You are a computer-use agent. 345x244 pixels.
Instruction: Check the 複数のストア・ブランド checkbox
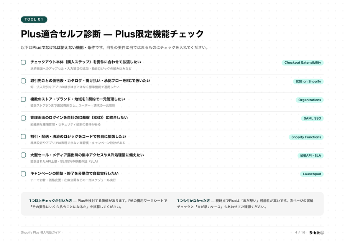tap(23, 99)
